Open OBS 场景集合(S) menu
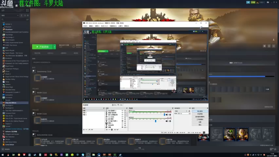The height and width of the screenshot is (157, 279). tap(113, 26)
